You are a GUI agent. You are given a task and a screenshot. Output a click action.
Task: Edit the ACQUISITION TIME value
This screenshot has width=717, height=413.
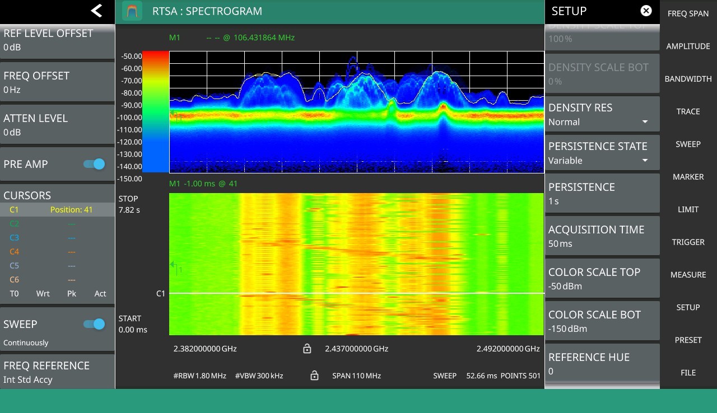[x=602, y=236]
